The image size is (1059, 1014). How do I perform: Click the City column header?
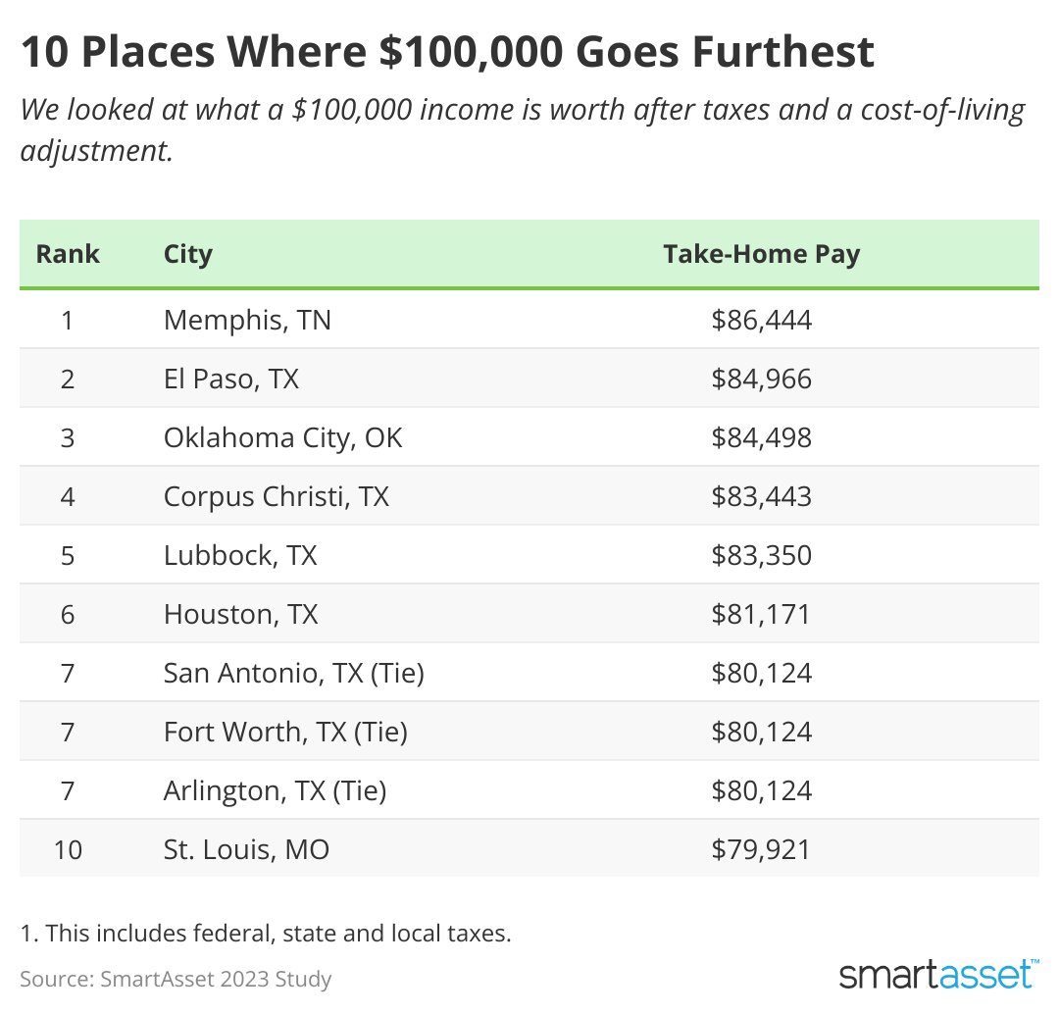188,254
